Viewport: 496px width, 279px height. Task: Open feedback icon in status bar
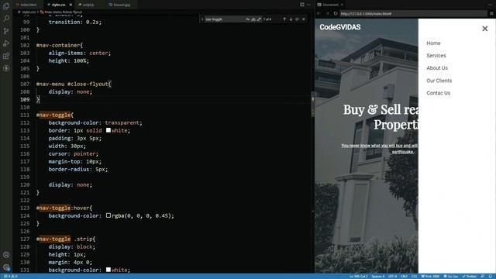[x=483, y=276]
